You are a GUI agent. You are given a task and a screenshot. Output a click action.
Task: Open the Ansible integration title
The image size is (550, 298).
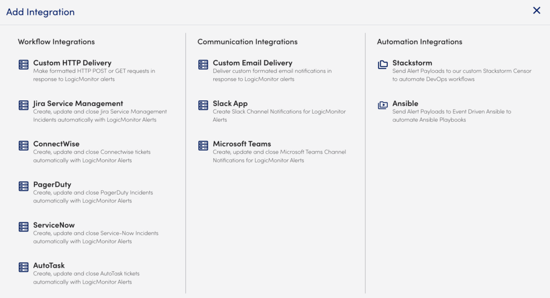(x=405, y=103)
